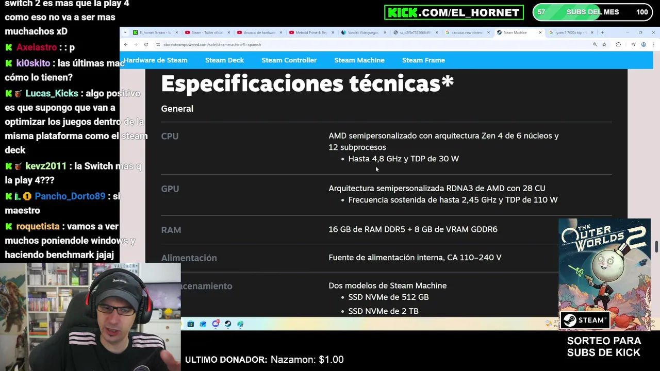Open the Microsoft Store taskbar icon
660x371 pixels.
[190, 324]
